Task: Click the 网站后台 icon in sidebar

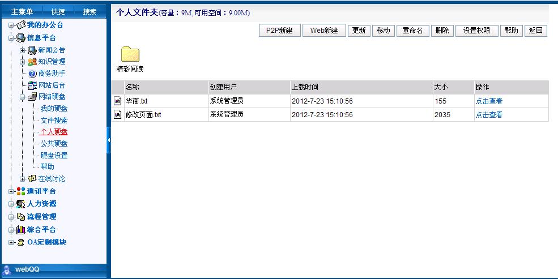Action: pyautogui.click(x=32, y=85)
